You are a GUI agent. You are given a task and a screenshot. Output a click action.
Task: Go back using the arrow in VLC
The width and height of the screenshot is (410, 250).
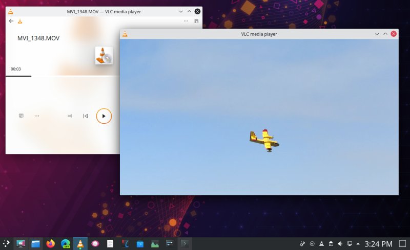(11, 21)
